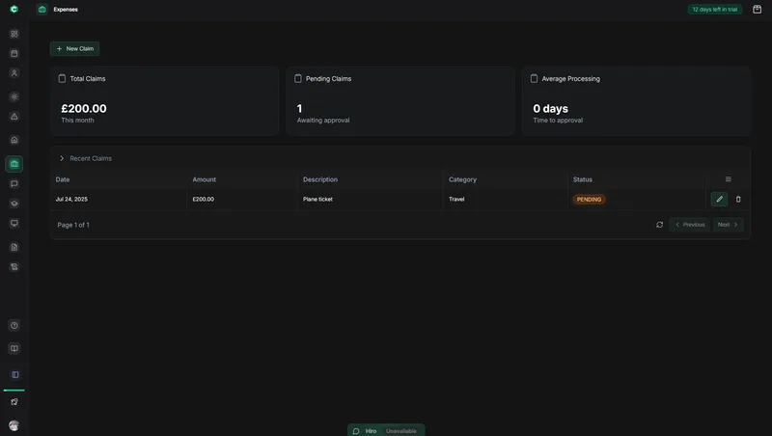The image size is (772, 436).
Task: Open the home icon in sidebar
Action: point(14,140)
